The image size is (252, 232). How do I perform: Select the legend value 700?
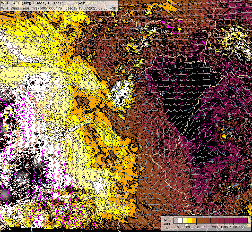pyautogui.click(x=206, y=227)
